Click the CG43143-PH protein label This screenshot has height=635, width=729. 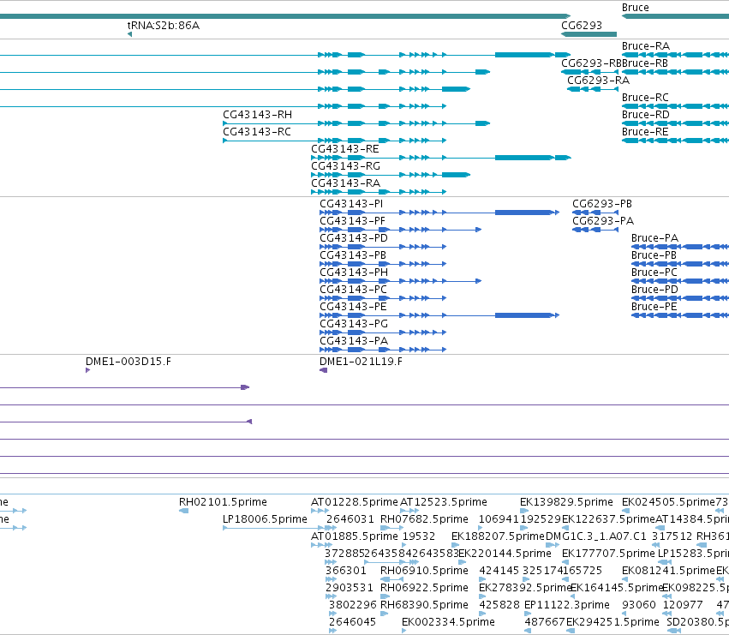(354, 273)
